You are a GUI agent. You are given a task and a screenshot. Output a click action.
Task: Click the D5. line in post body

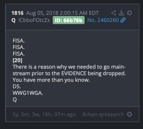(17, 86)
